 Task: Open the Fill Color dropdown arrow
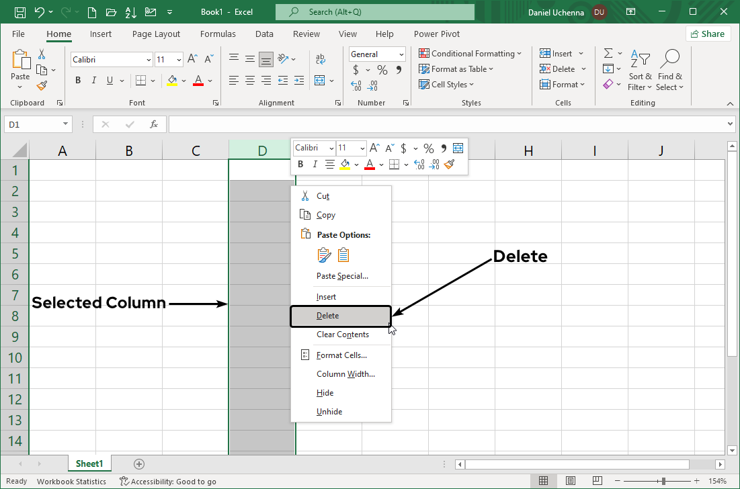pyautogui.click(x=183, y=80)
